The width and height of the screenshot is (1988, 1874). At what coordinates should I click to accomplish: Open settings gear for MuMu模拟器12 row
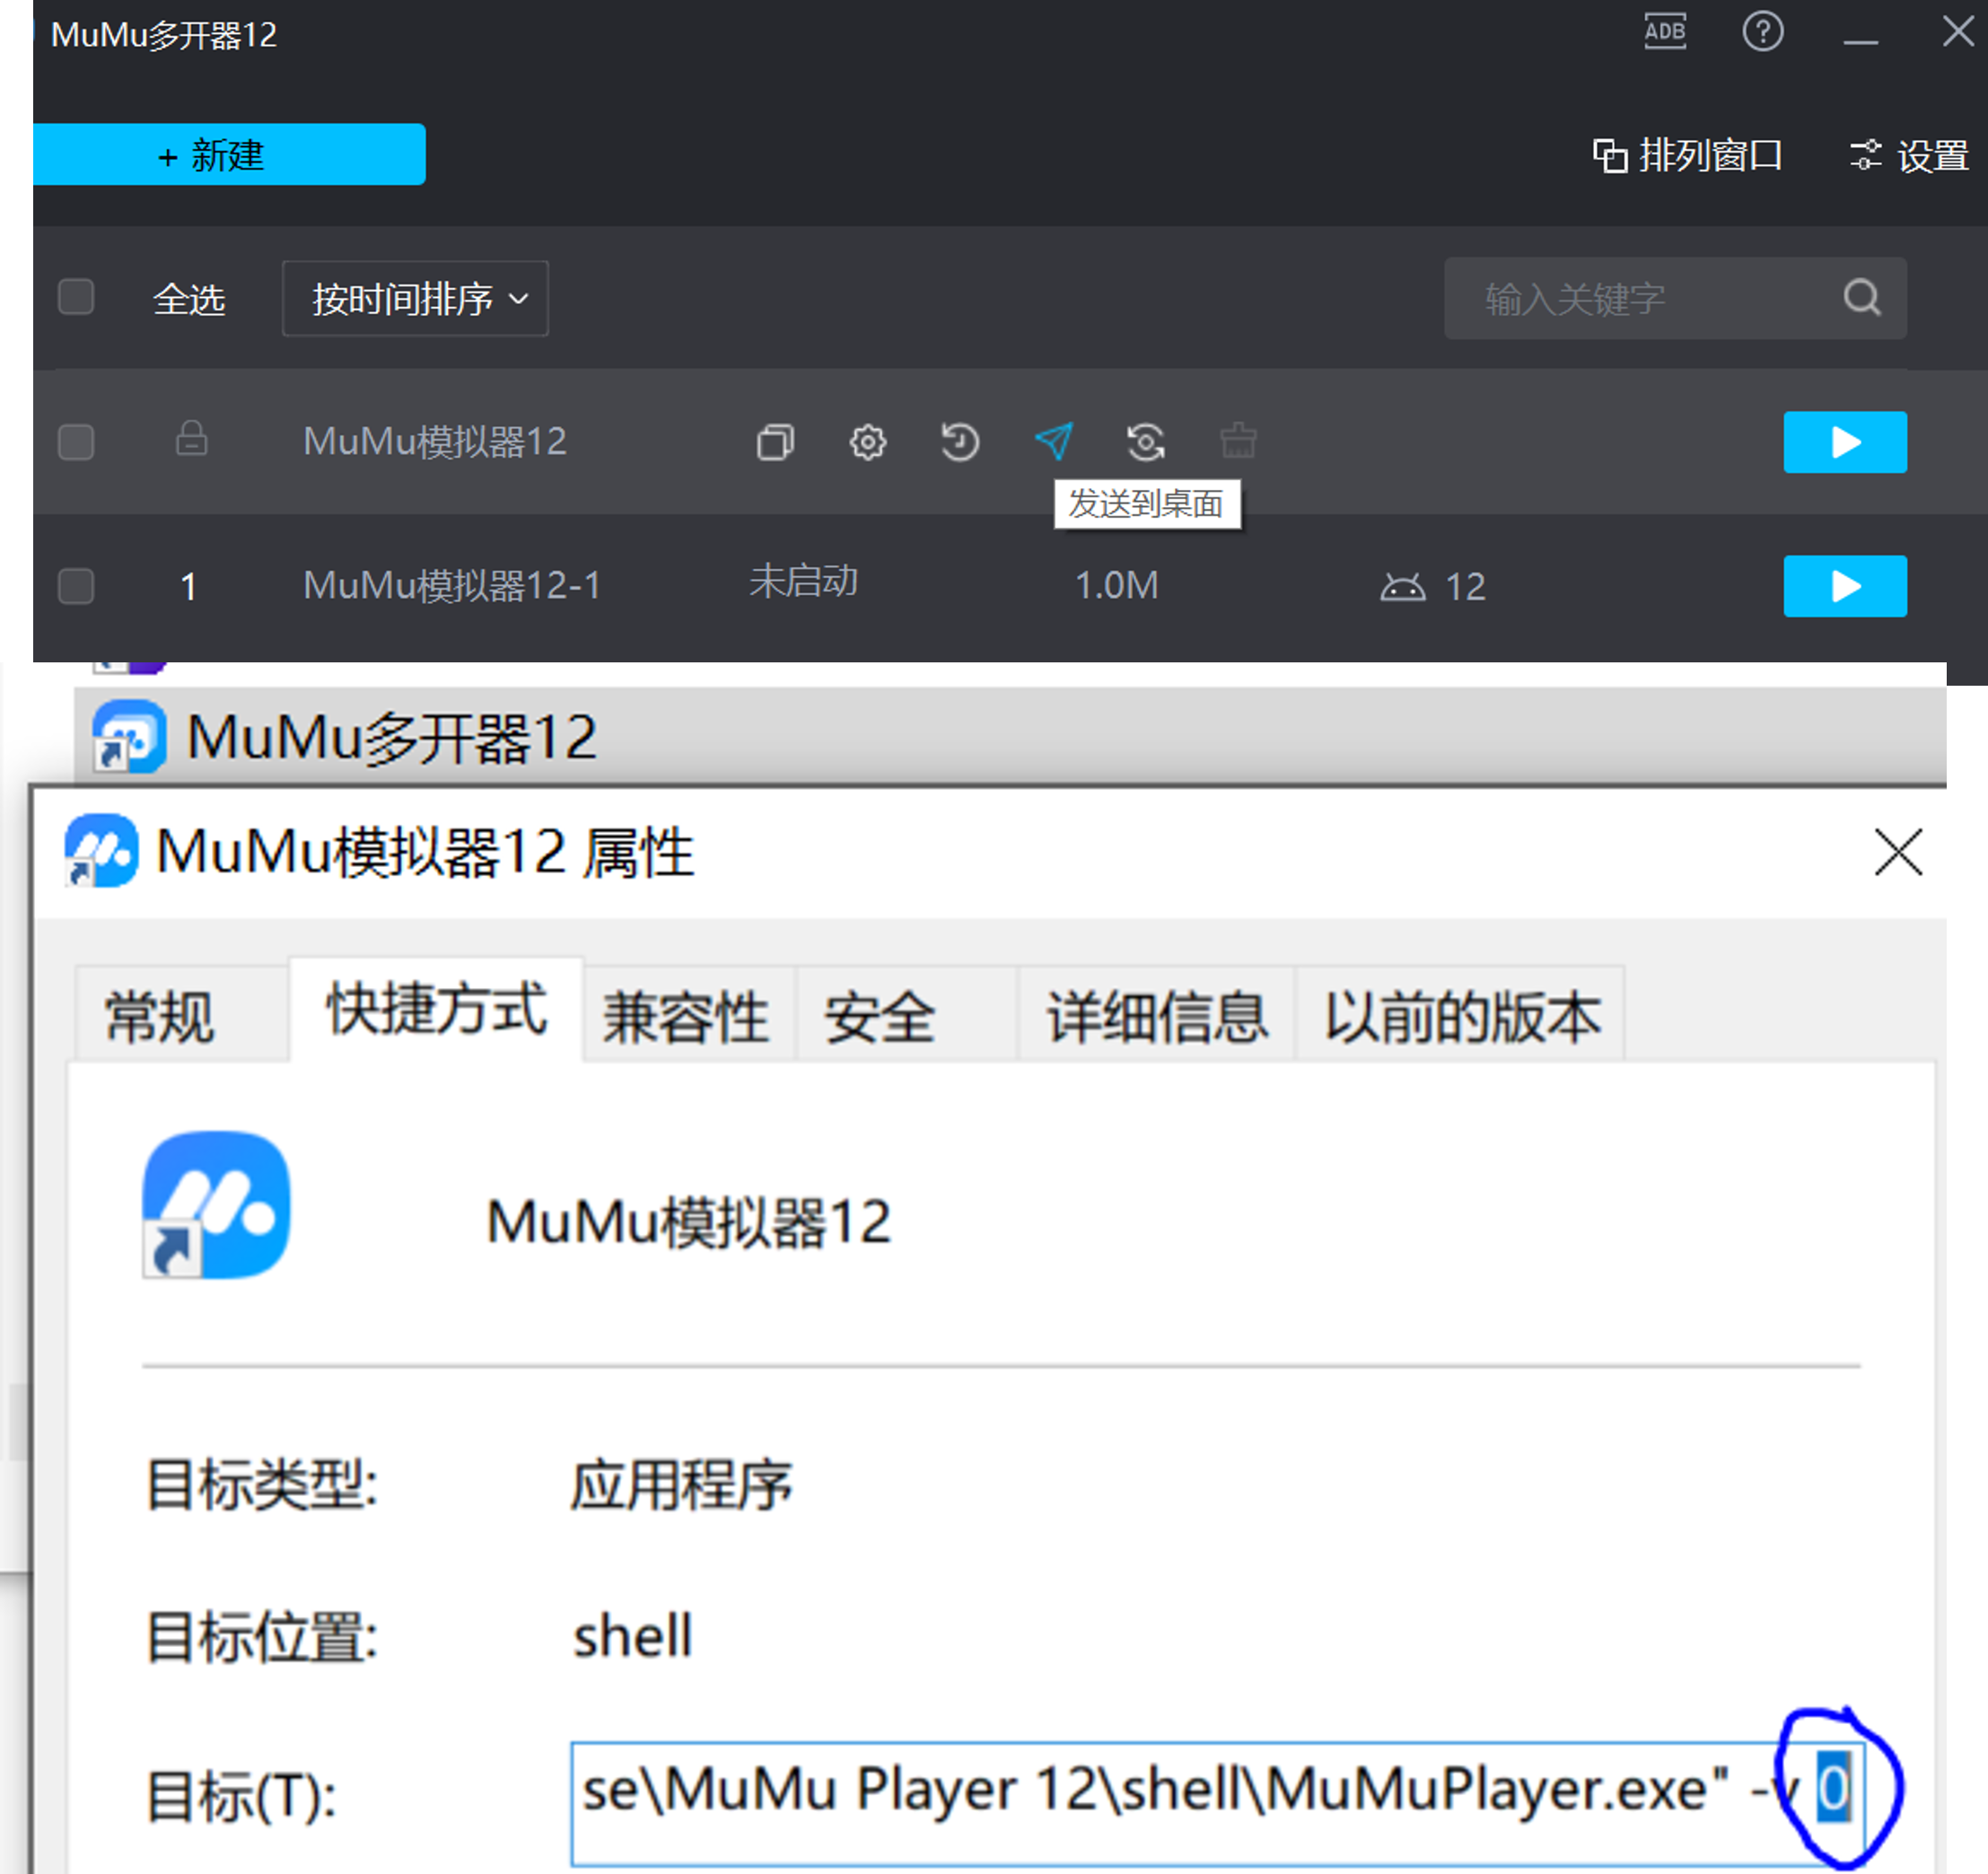coord(867,441)
